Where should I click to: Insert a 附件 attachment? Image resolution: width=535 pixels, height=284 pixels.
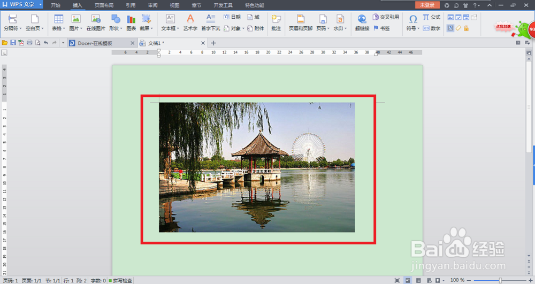[x=256, y=28]
